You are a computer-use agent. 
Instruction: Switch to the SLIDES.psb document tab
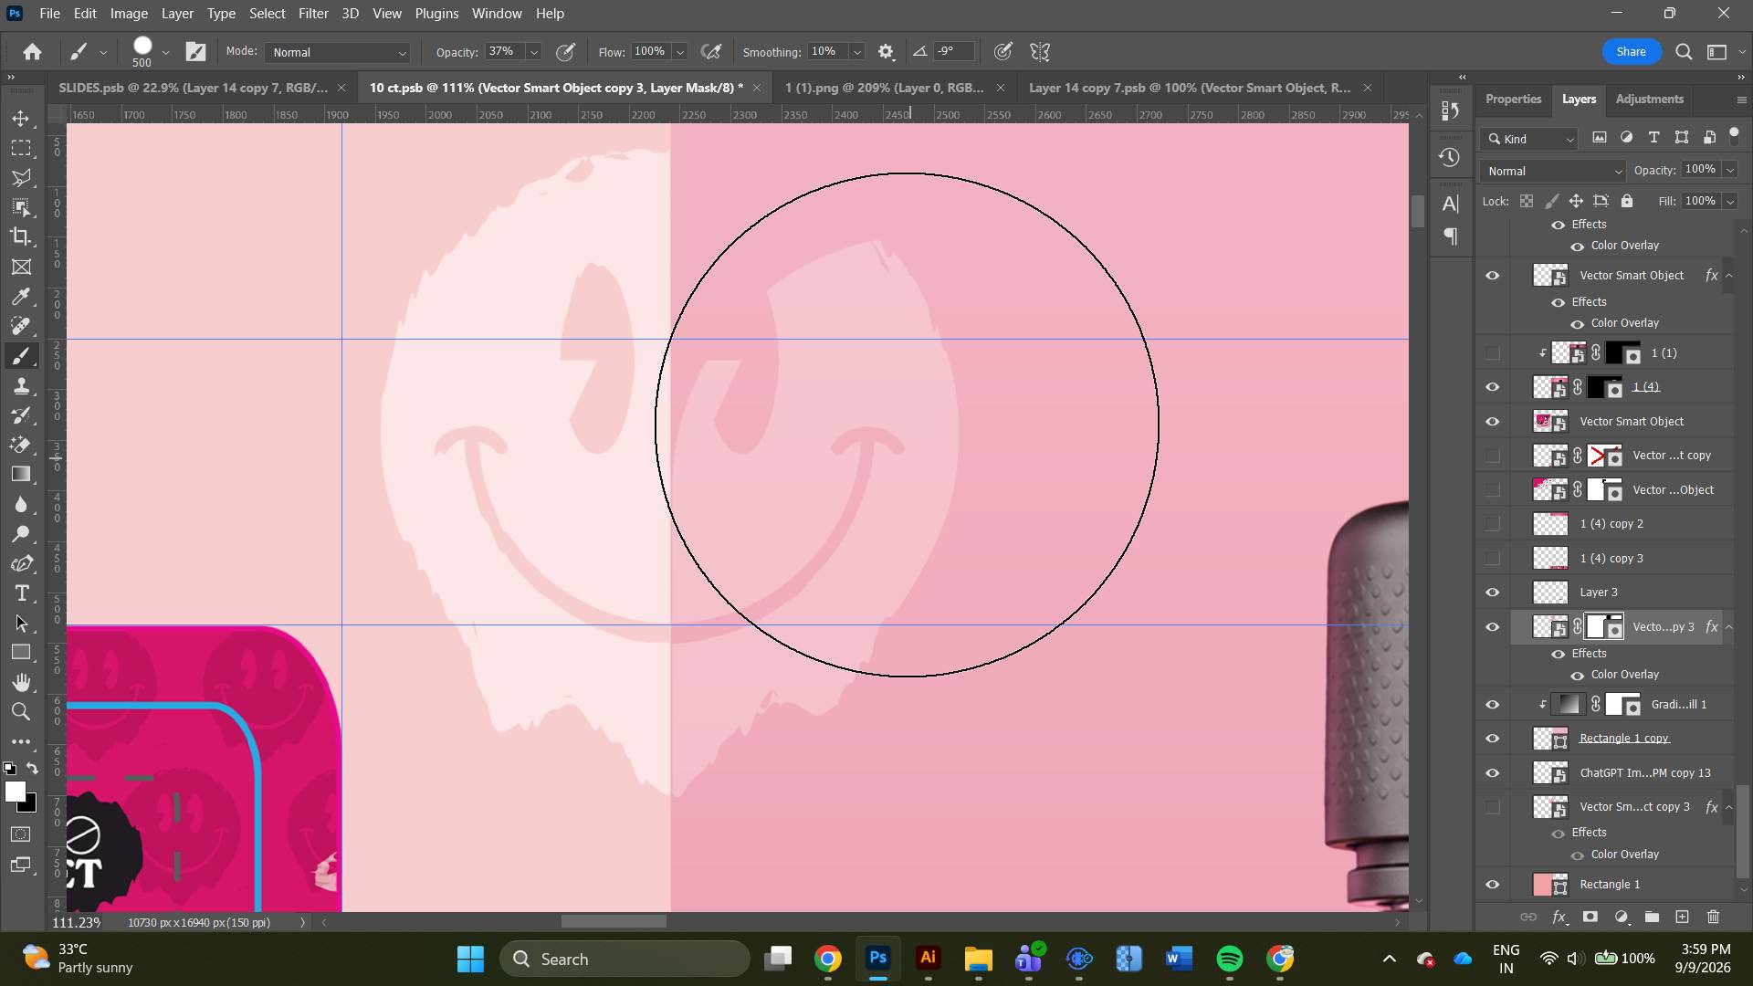(193, 88)
